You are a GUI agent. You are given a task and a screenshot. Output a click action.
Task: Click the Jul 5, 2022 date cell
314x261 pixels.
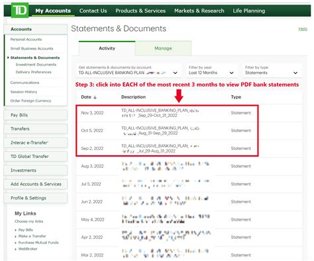click(91, 184)
